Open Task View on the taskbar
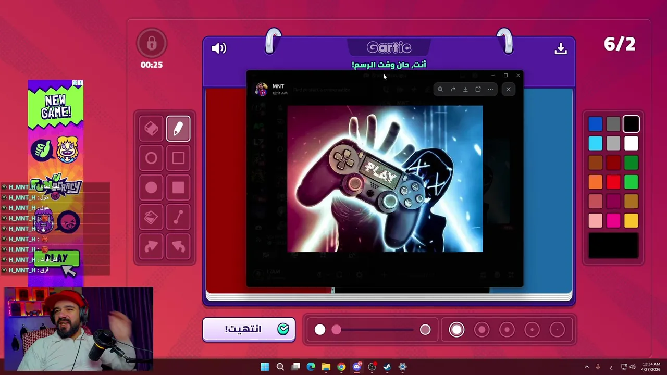This screenshot has width=667, height=375. click(295, 367)
